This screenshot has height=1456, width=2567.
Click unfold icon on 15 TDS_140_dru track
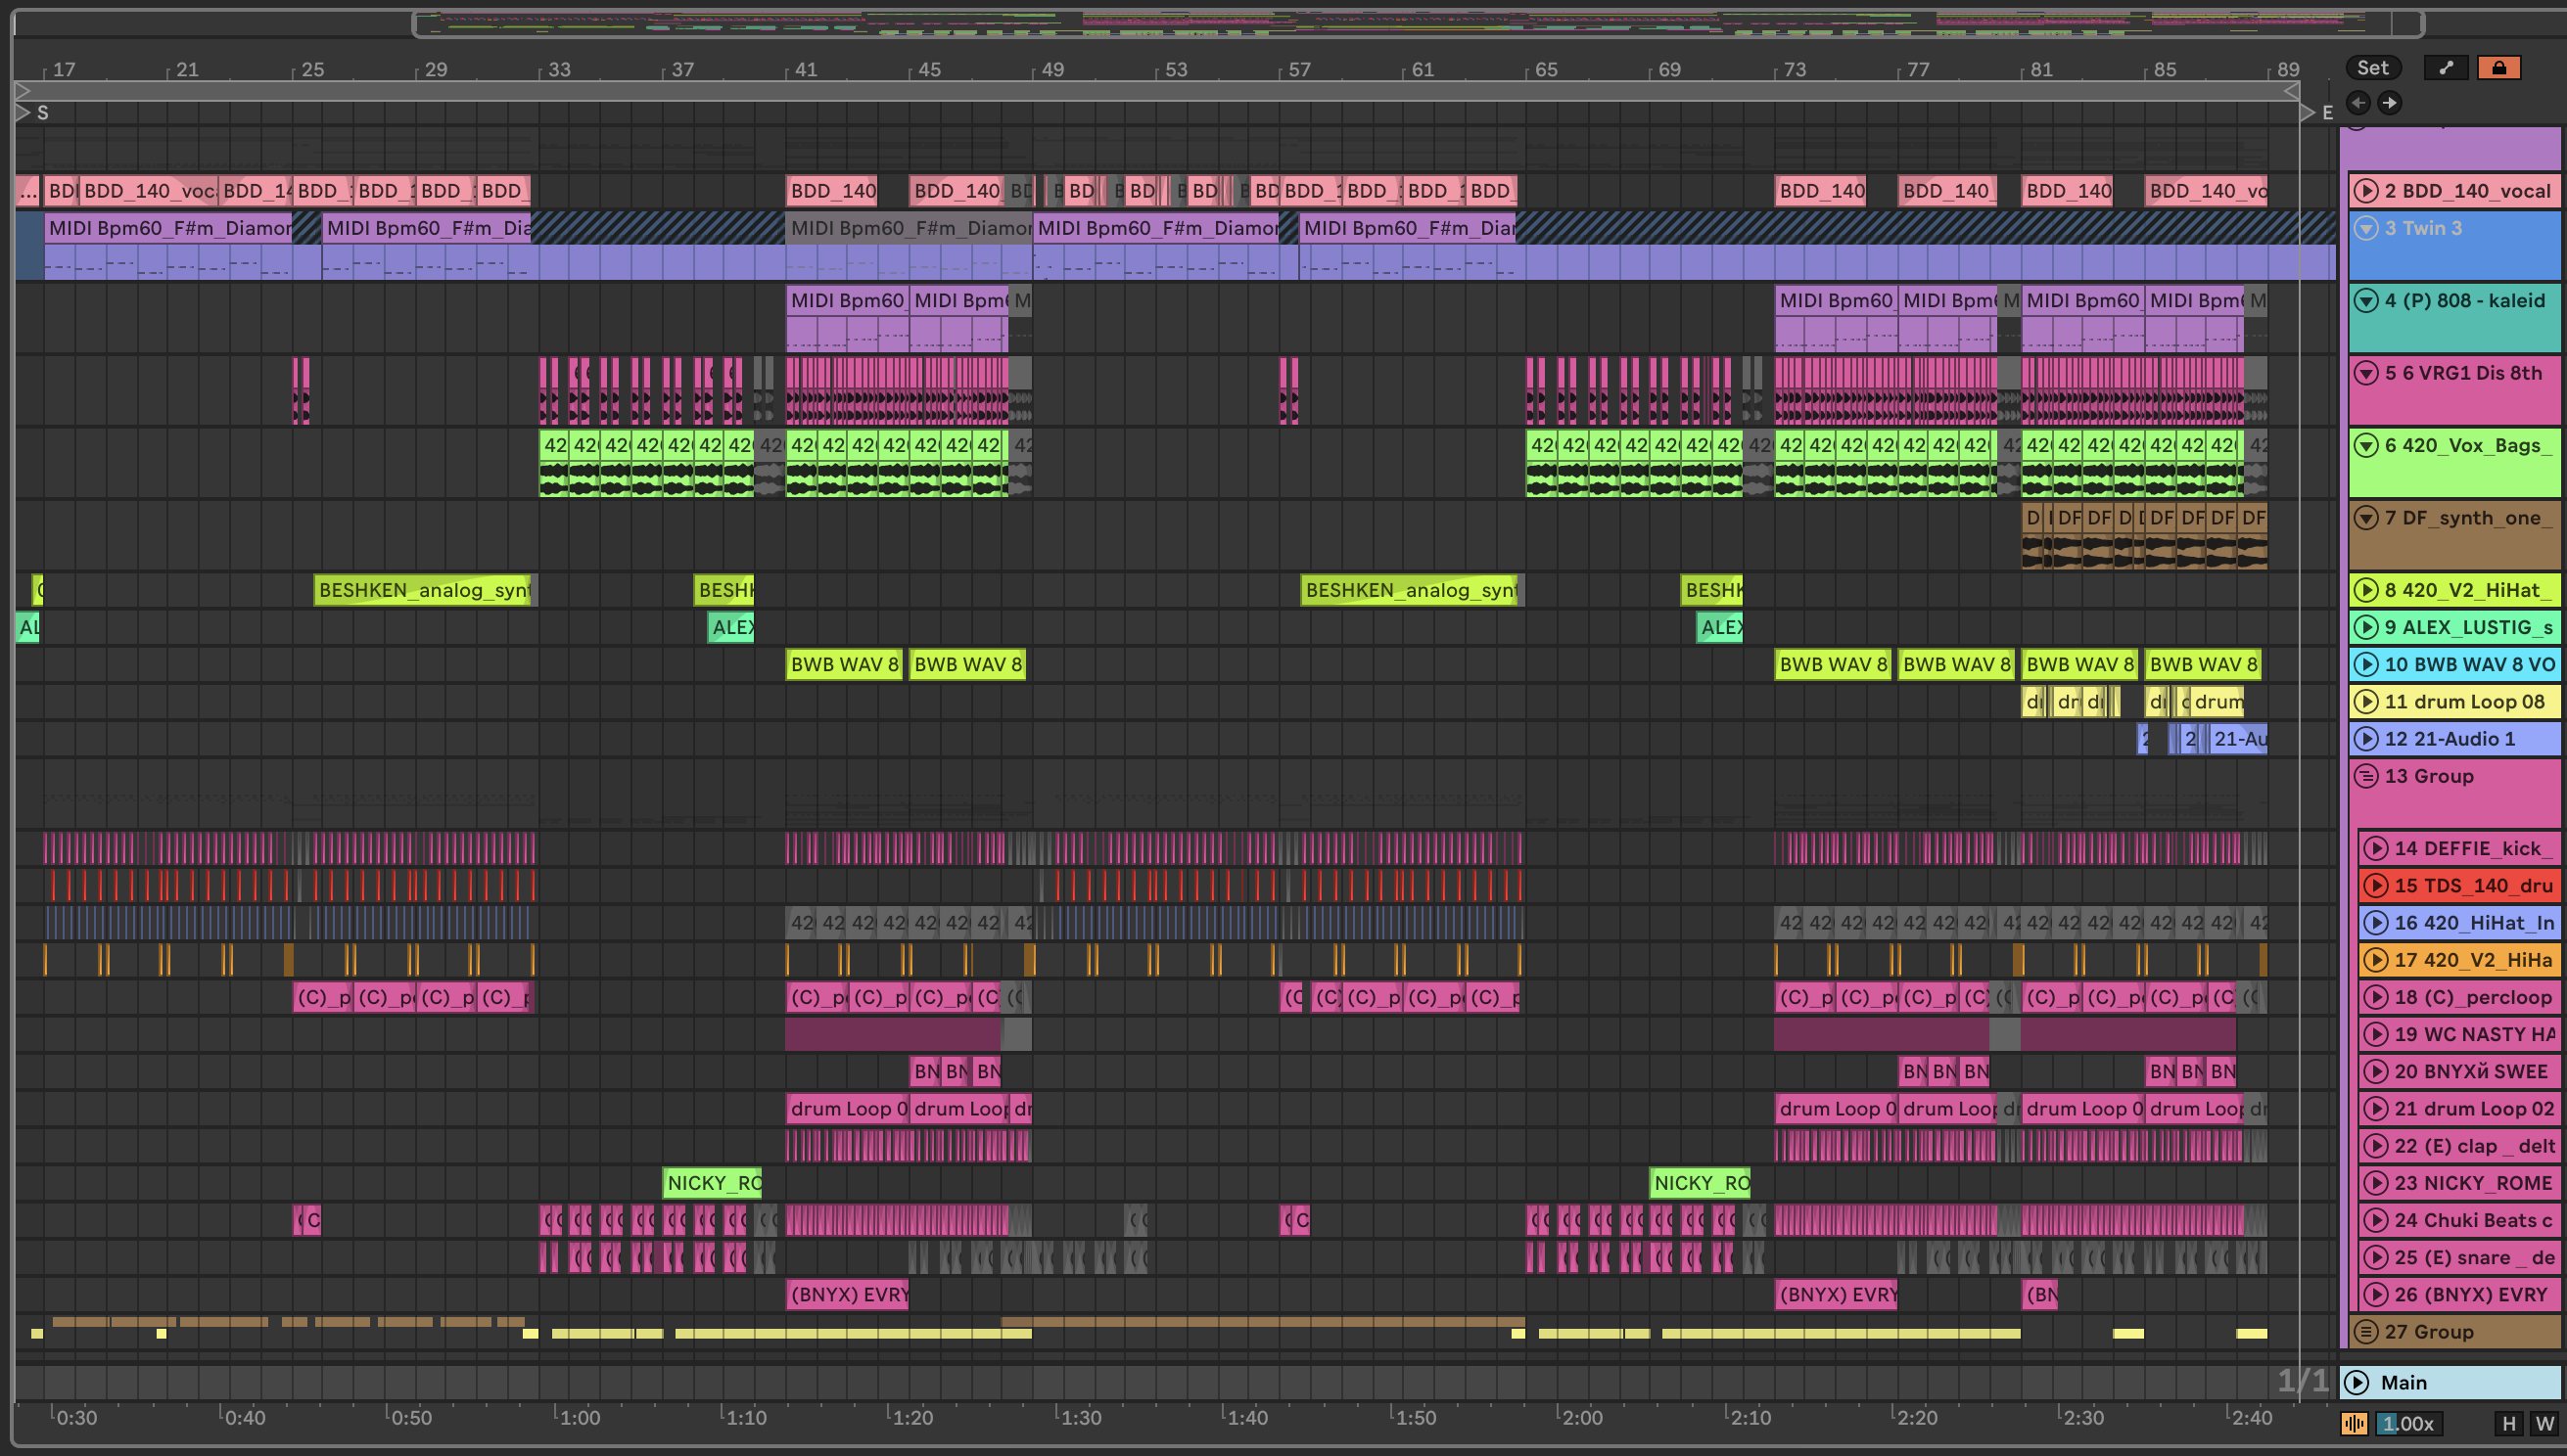[x=2375, y=885]
